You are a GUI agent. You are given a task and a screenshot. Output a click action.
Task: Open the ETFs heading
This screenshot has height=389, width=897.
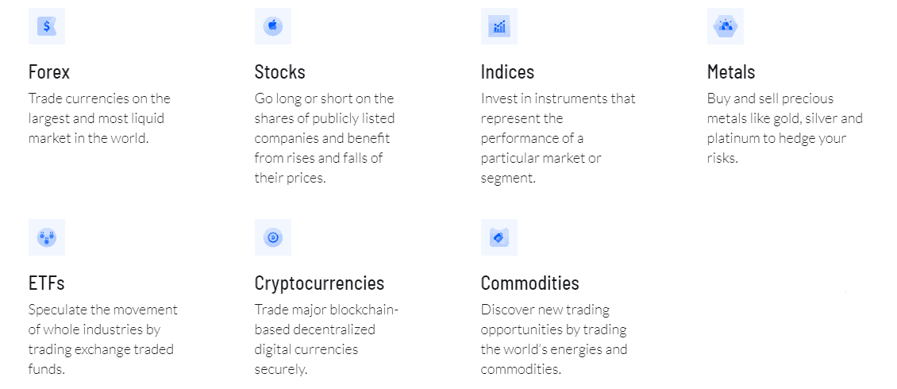pos(46,283)
